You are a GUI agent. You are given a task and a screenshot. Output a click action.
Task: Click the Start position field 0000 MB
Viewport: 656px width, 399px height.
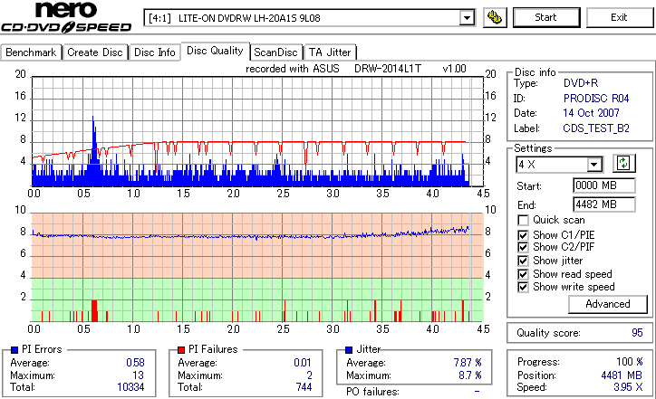point(603,185)
